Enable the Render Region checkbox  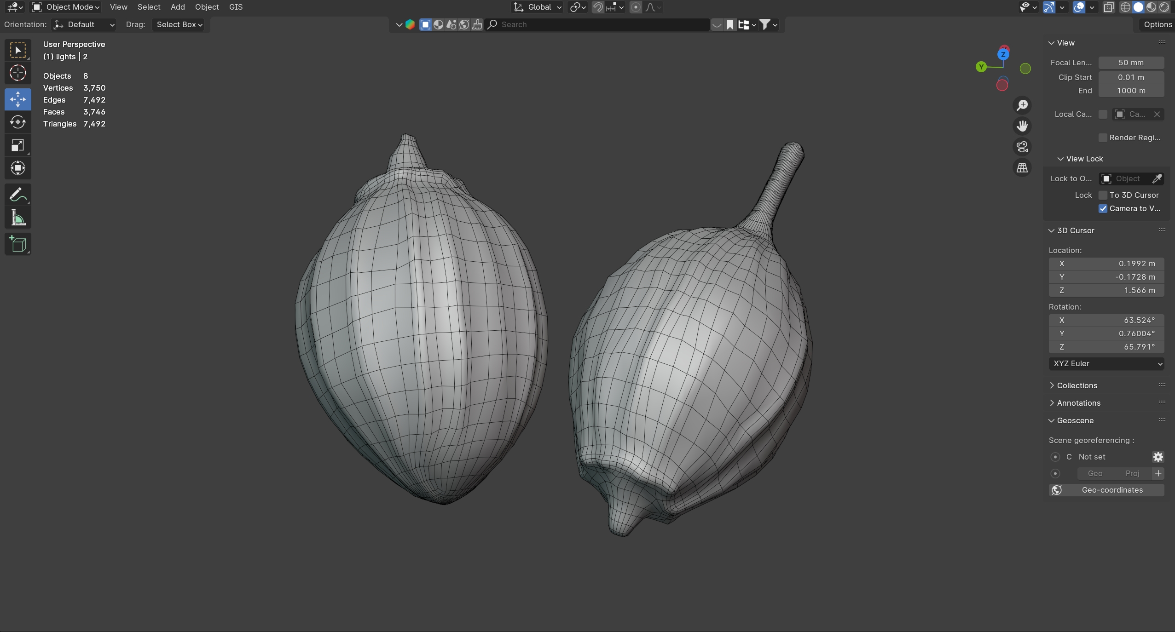1103,138
